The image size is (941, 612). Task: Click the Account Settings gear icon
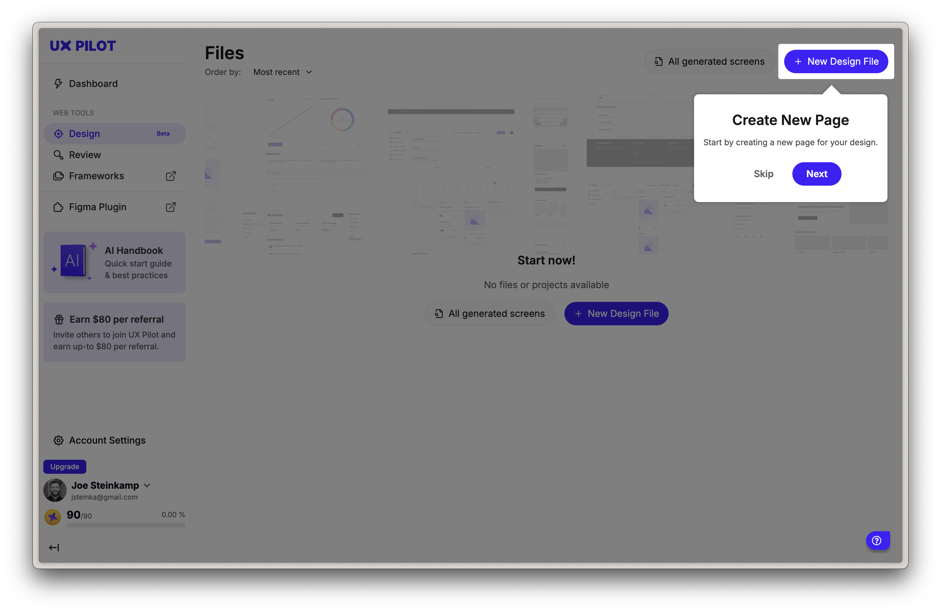coord(59,440)
